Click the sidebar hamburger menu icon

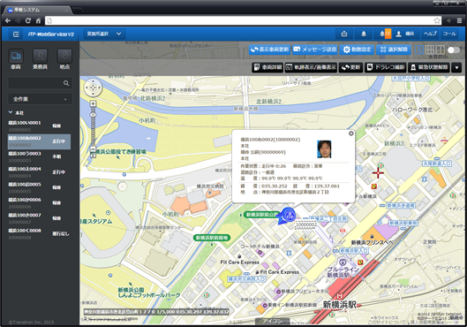point(16,34)
